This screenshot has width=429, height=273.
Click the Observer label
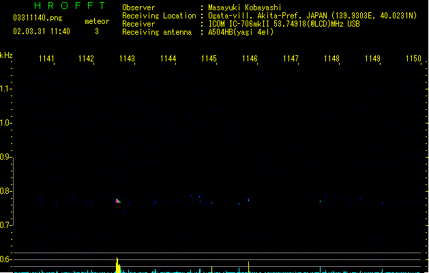138,8
